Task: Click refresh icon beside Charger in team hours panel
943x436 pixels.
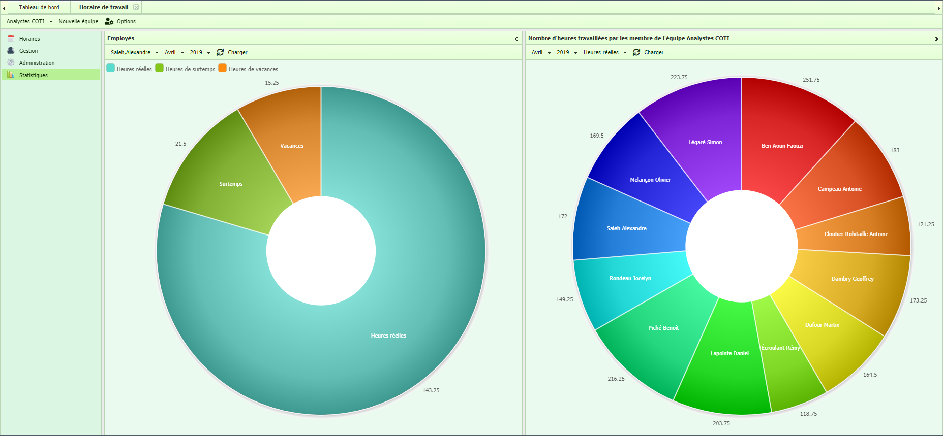Action: (636, 52)
